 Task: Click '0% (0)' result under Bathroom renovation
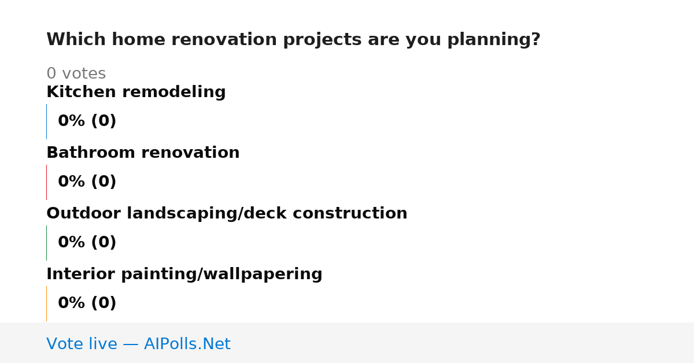tap(87, 182)
